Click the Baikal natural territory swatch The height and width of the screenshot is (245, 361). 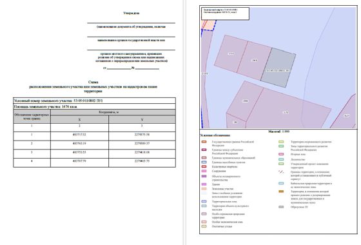[281, 184]
